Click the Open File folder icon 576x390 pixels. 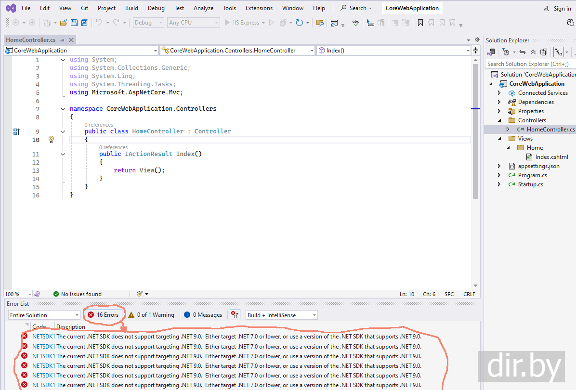pos(64,23)
